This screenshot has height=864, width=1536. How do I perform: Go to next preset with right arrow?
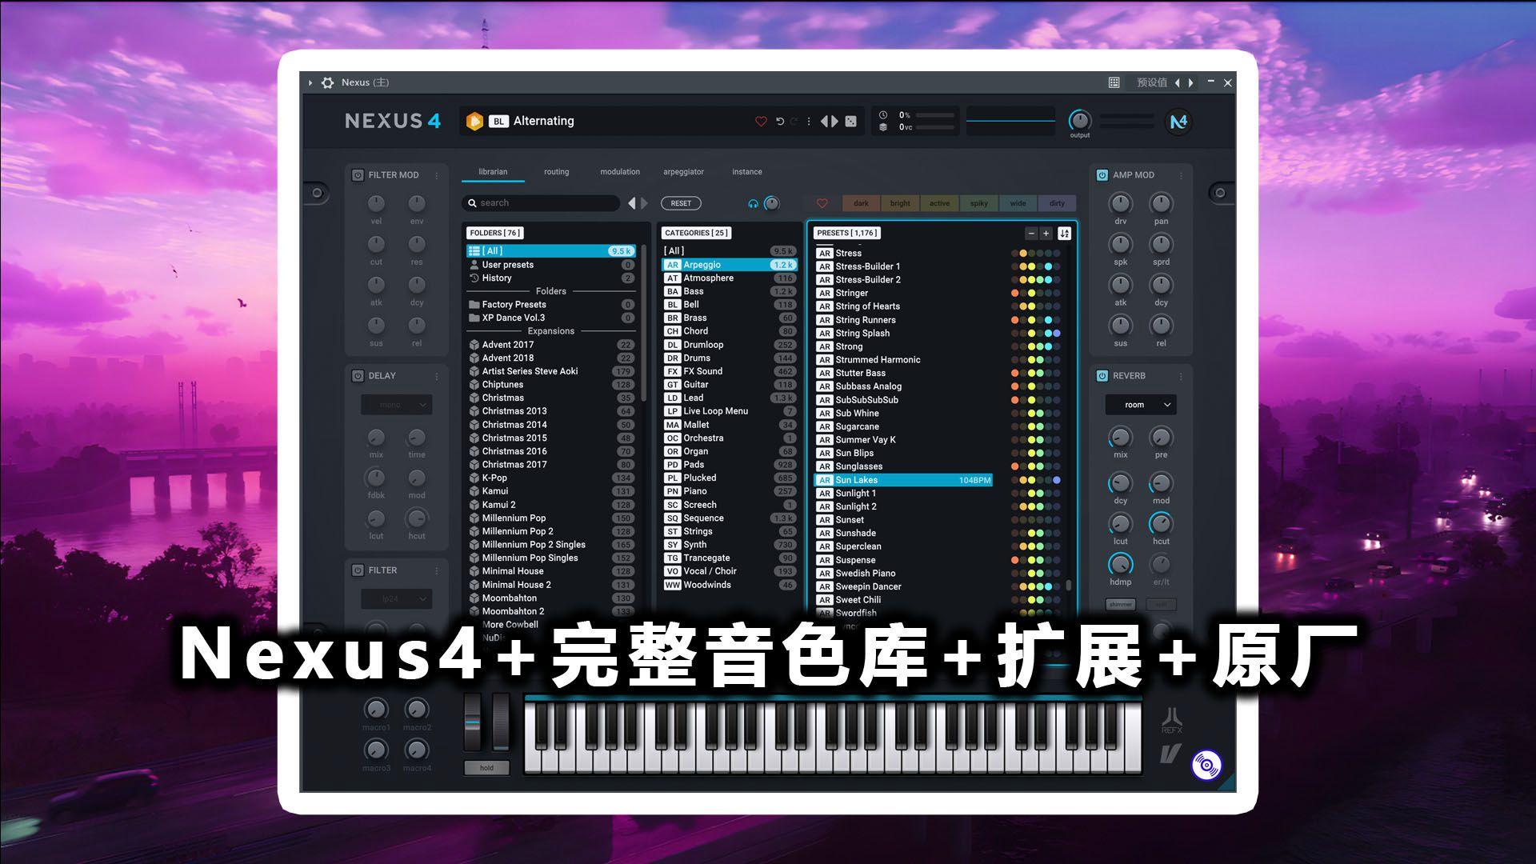tap(834, 122)
